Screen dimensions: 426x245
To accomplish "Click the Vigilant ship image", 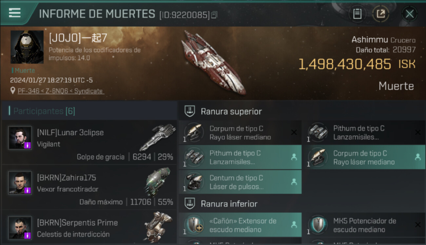I will 158,137.
